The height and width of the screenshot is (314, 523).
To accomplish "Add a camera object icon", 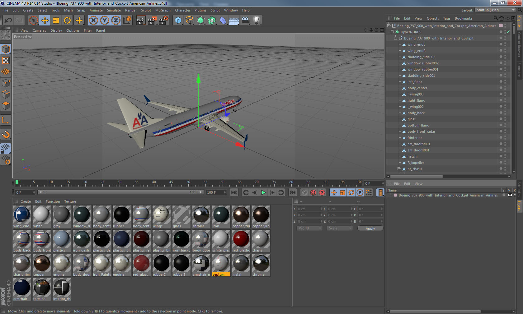I will point(246,21).
